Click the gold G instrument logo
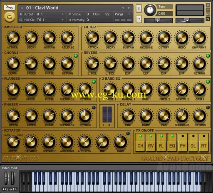This screenshot has height=193, width=213. click(x=10, y=17)
